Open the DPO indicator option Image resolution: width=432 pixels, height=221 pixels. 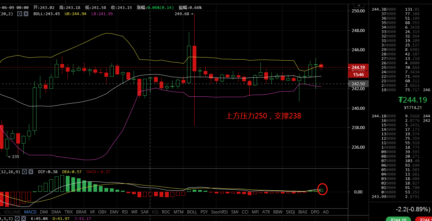pyautogui.click(x=315, y=212)
